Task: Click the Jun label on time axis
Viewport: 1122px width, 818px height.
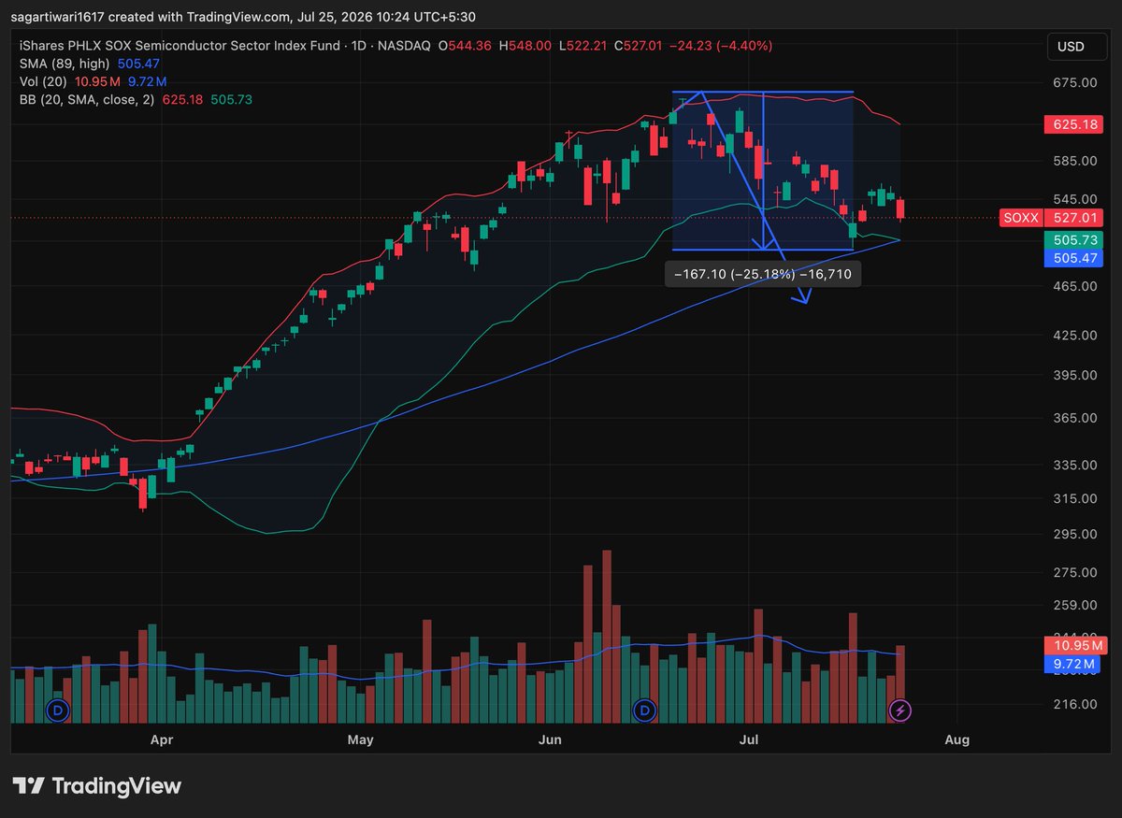Action: click(x=551, y=739)
